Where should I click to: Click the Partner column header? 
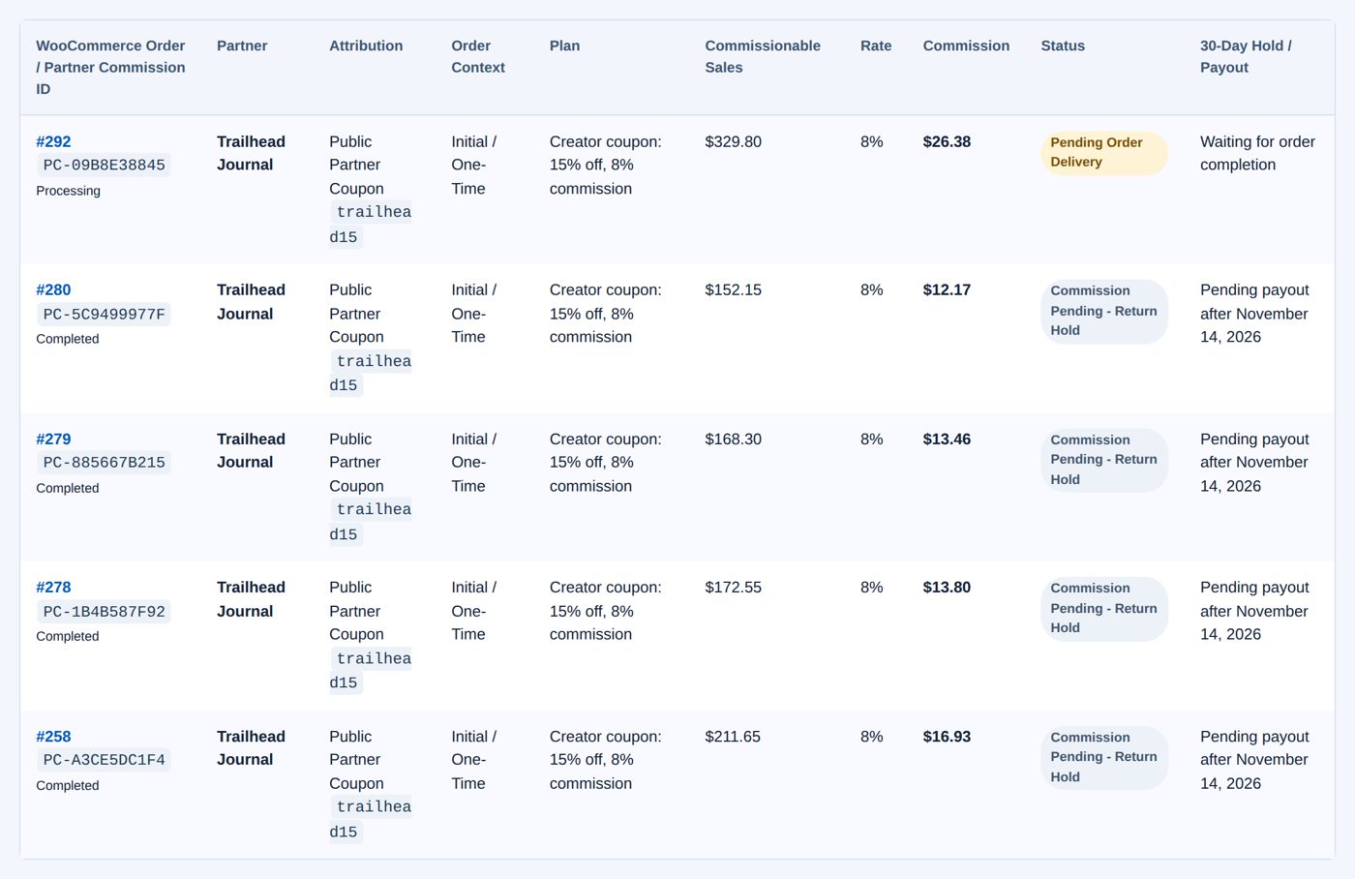(242, 45)
